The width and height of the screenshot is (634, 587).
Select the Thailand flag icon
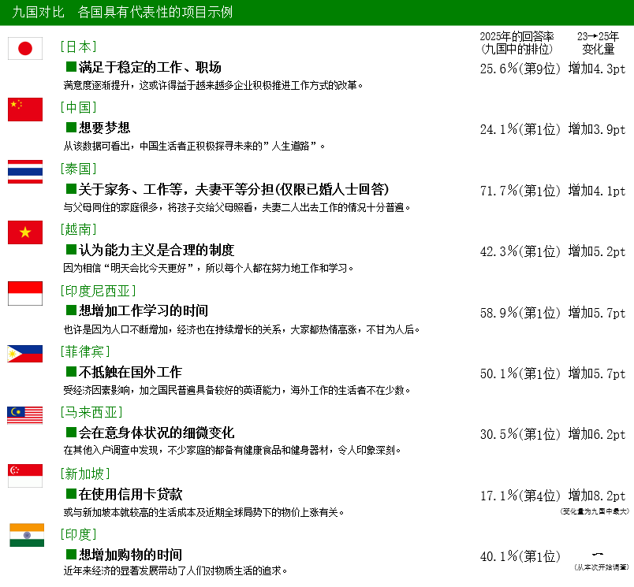[25, 171]
